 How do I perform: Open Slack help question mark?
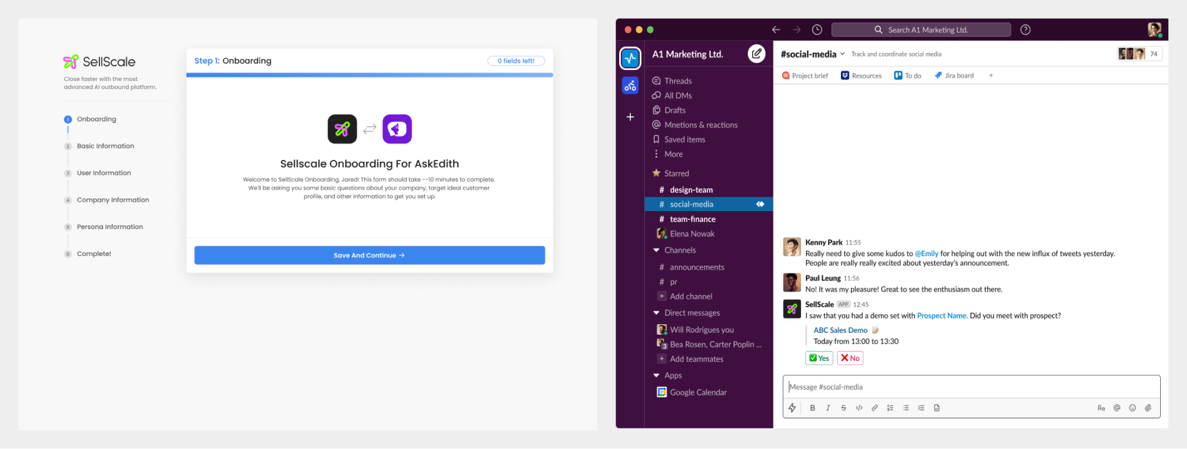point(1025,29)
